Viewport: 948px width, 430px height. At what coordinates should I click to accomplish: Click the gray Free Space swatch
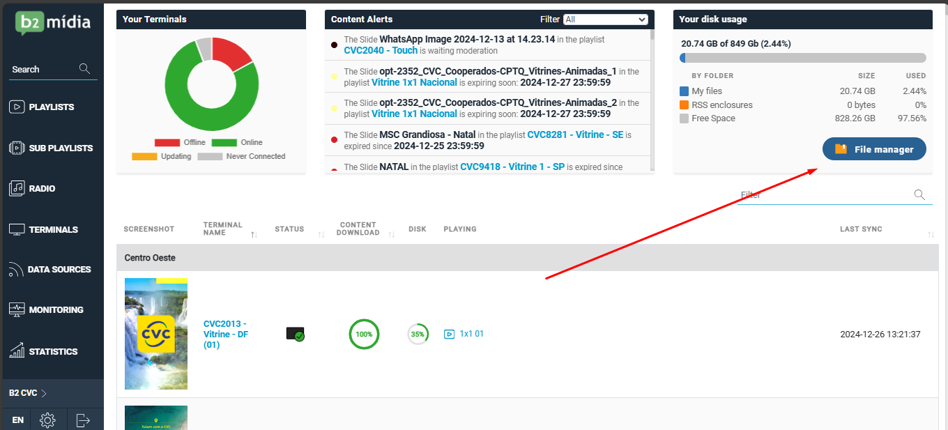coord(684,118)
